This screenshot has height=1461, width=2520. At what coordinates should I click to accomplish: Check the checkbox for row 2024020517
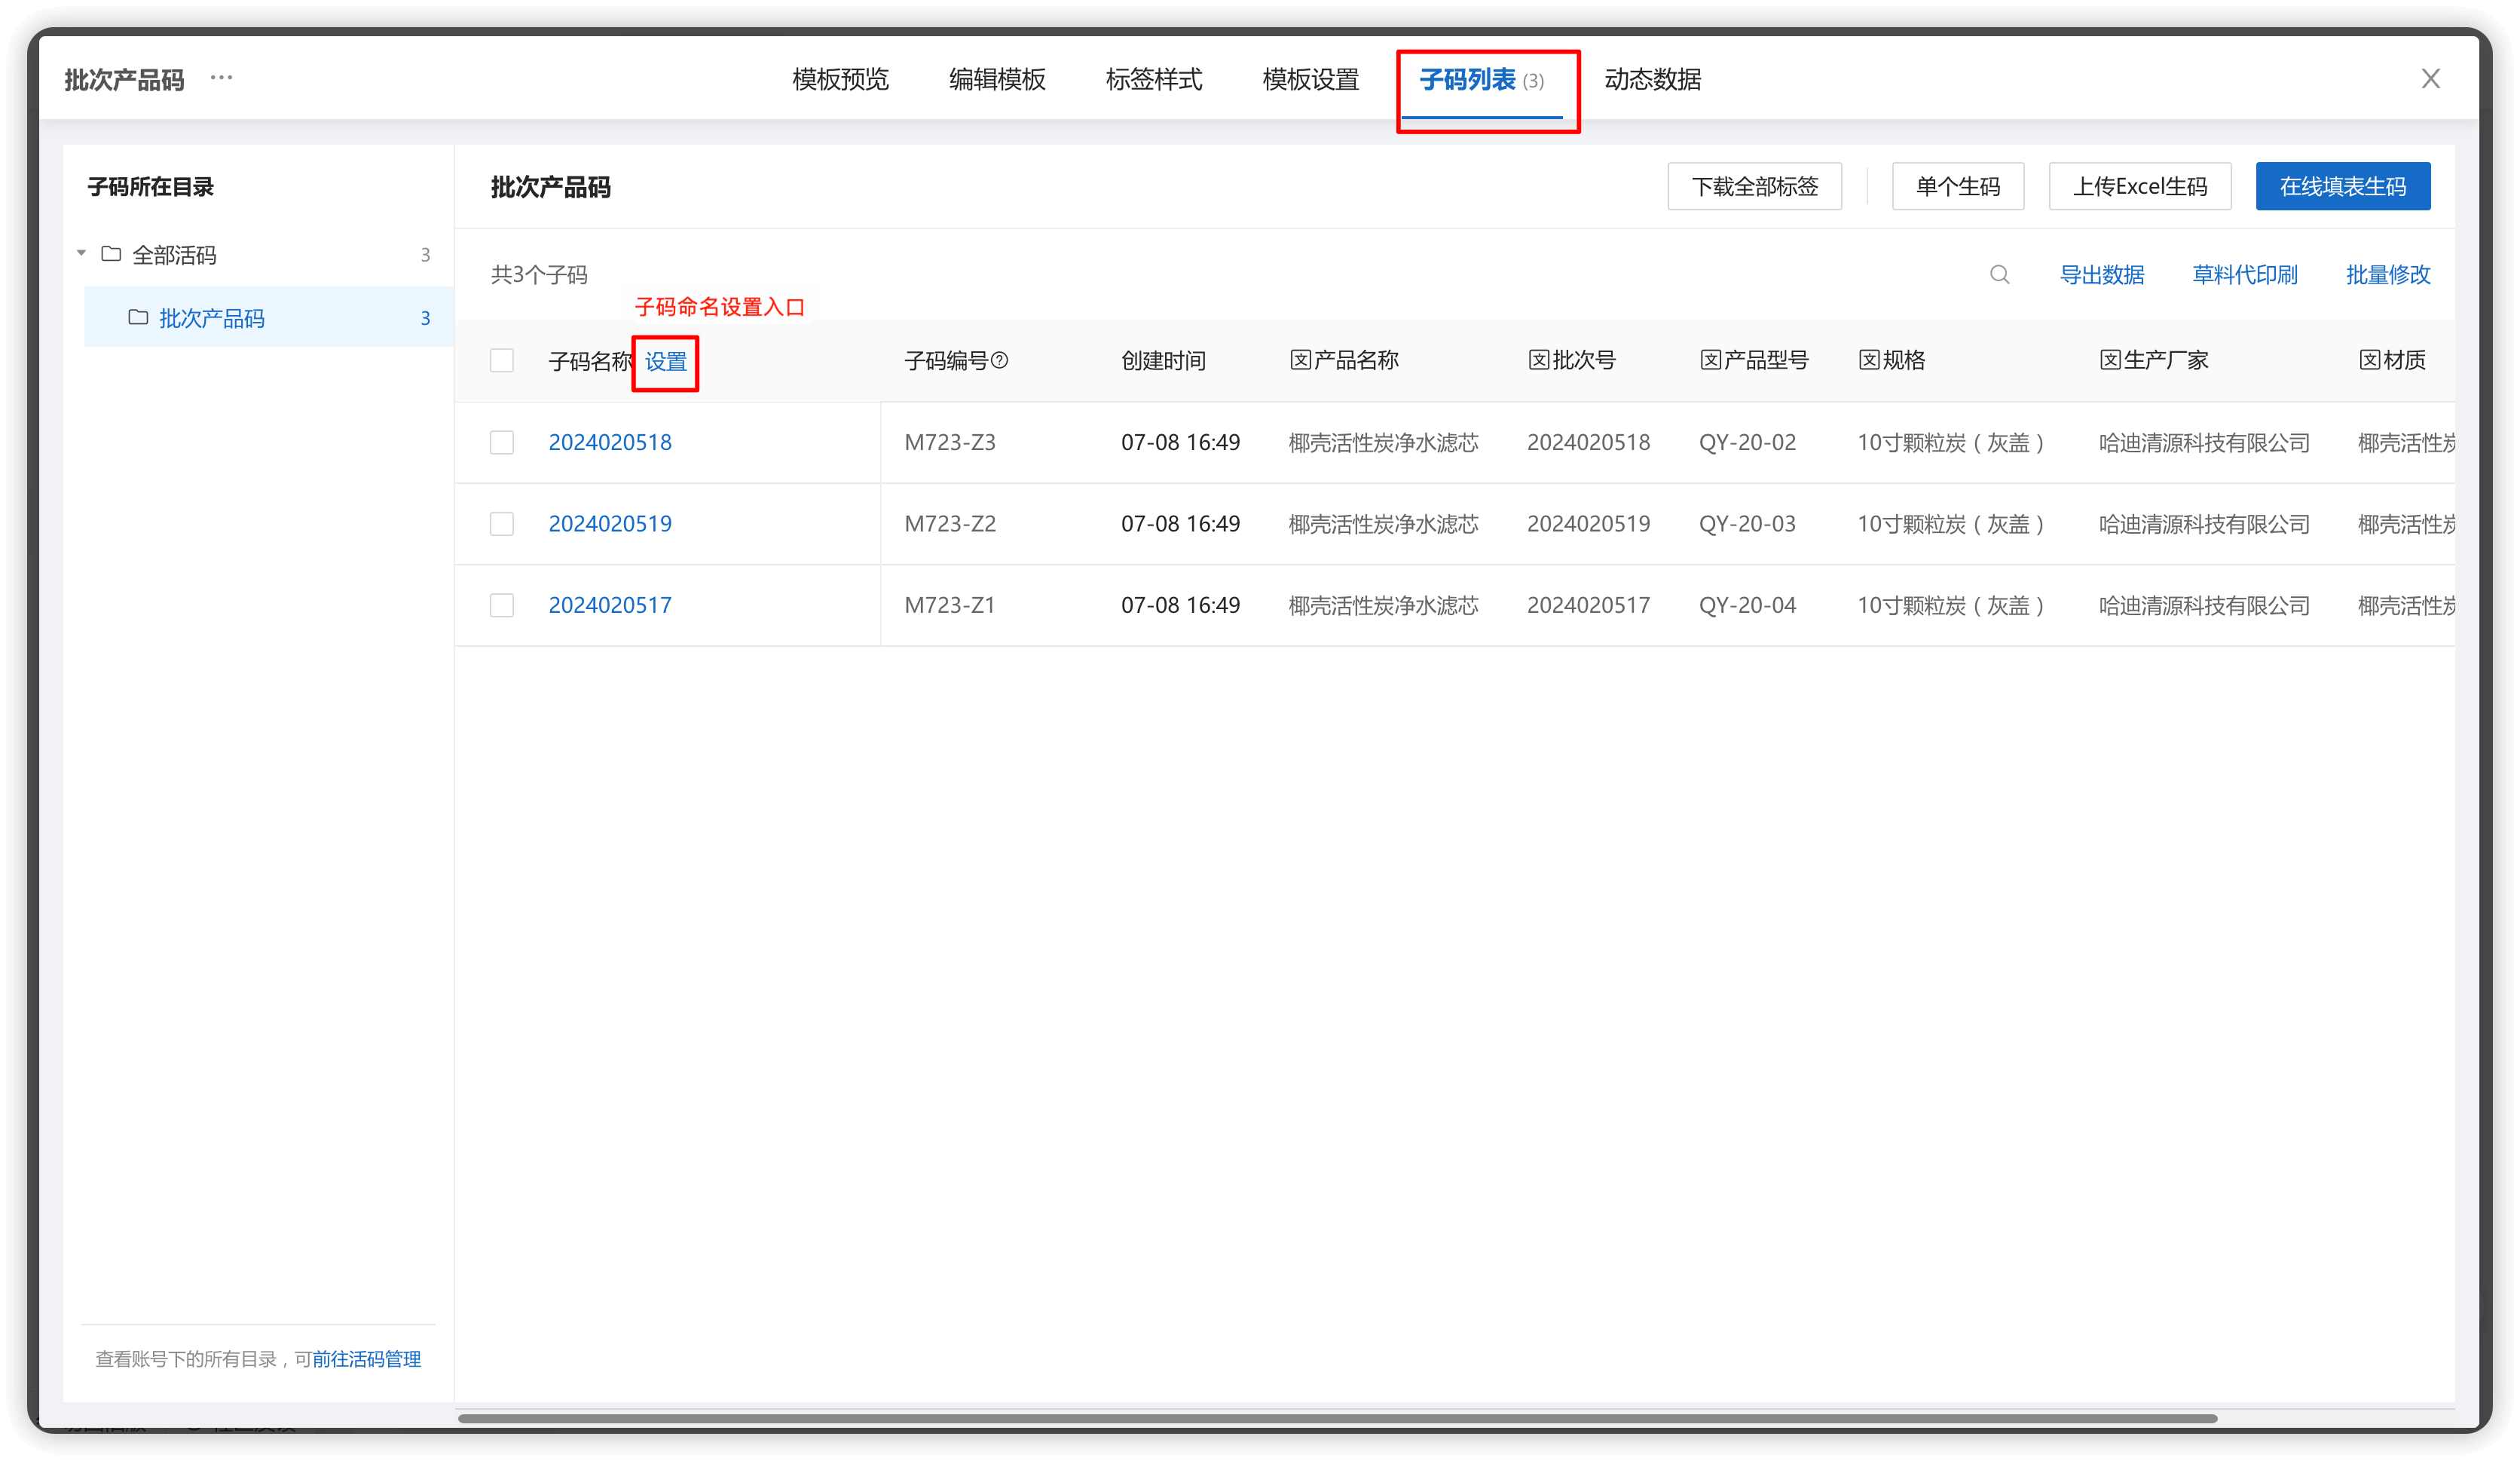502,605
